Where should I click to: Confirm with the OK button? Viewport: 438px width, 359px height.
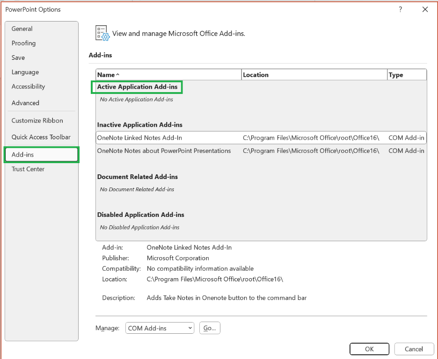point(369,349)
